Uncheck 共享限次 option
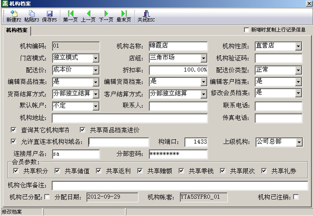Viewport: 313px width, 216px height. [222, 171]
